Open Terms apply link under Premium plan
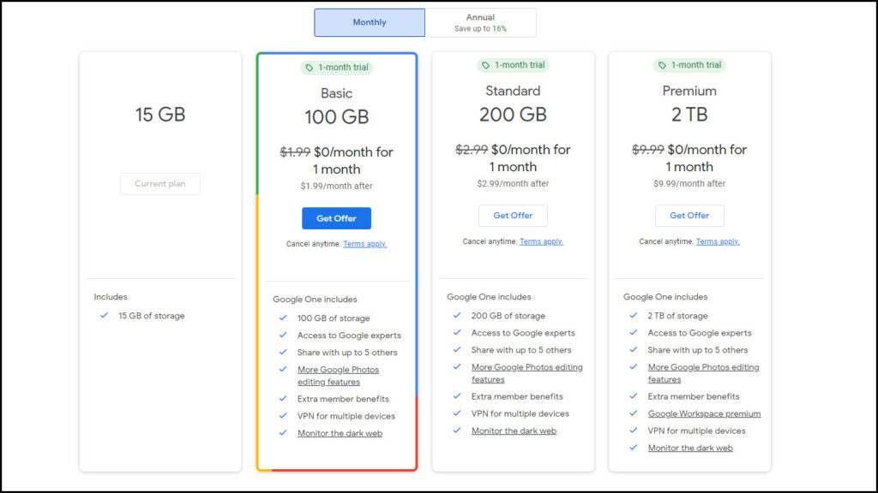 click(718, 241)
